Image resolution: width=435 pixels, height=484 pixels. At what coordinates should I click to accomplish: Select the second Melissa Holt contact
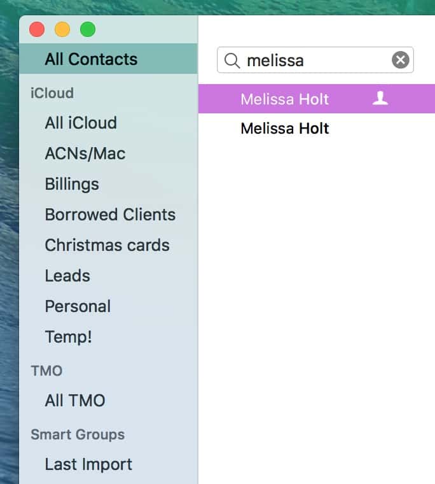pyautogui.click(x=285, y=129)
